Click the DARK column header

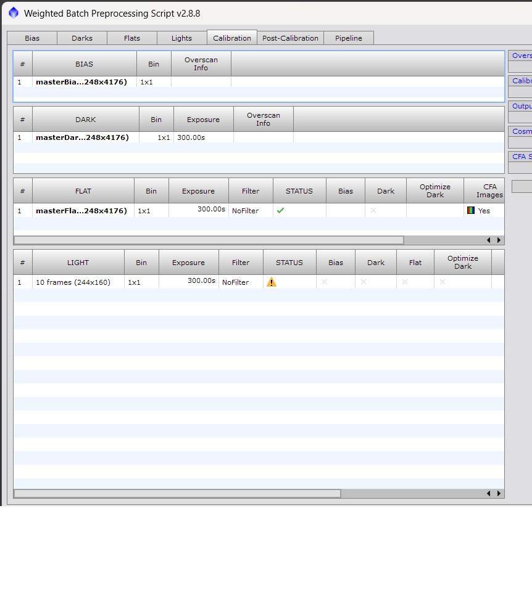pos(86,120)
